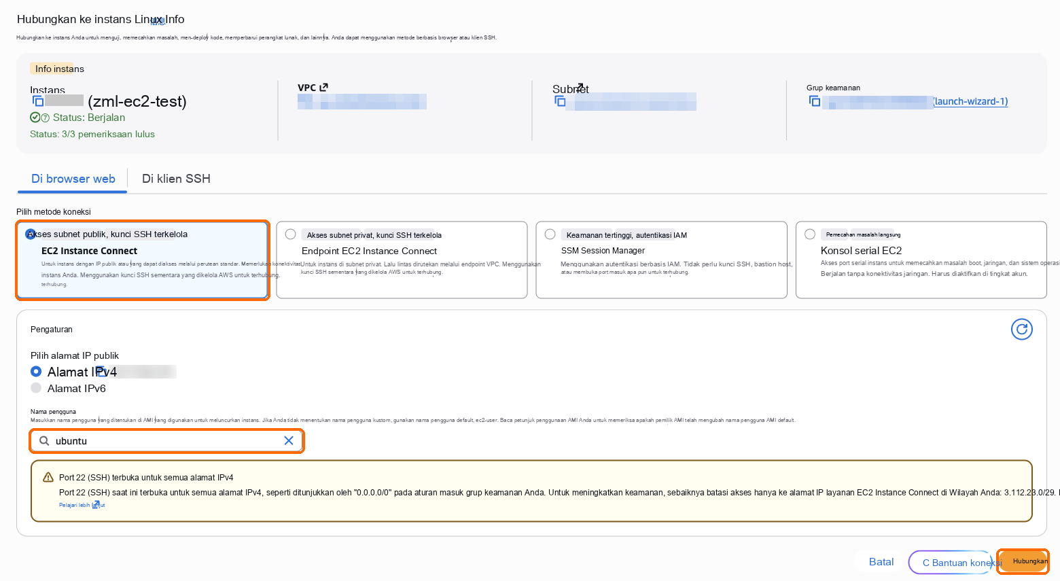Click the Hubungkan connect button
Viewport: 1060px width, 581px height.
(x=1023, y=561)
